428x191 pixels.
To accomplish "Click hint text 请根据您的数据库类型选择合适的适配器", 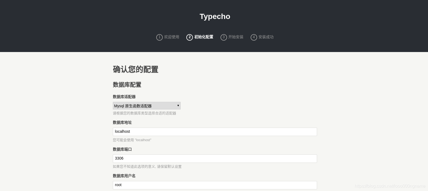I will pos(145,113).
